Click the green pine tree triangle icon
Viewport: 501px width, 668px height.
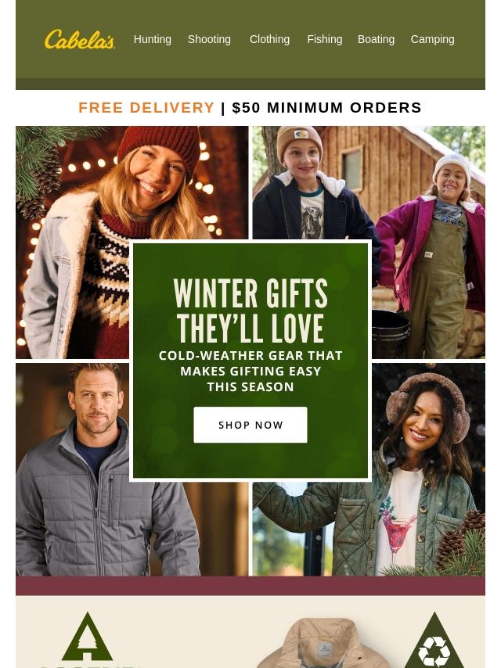tap(88, 637)
